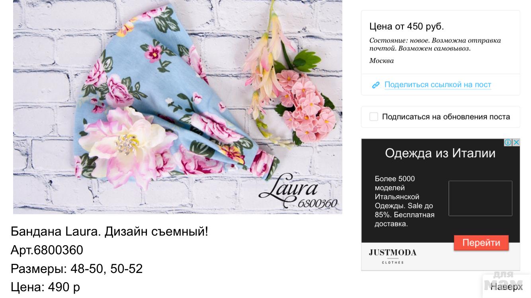Viewport: 531px width, 298px height.
Task: Click the JUSTMODA clothes logo
Action: point(392,256)
